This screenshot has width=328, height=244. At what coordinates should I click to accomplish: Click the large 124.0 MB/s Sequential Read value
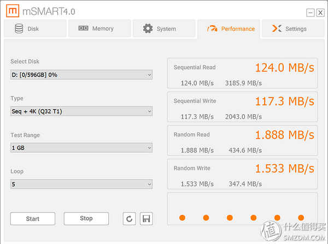click(x=285, y=68)
